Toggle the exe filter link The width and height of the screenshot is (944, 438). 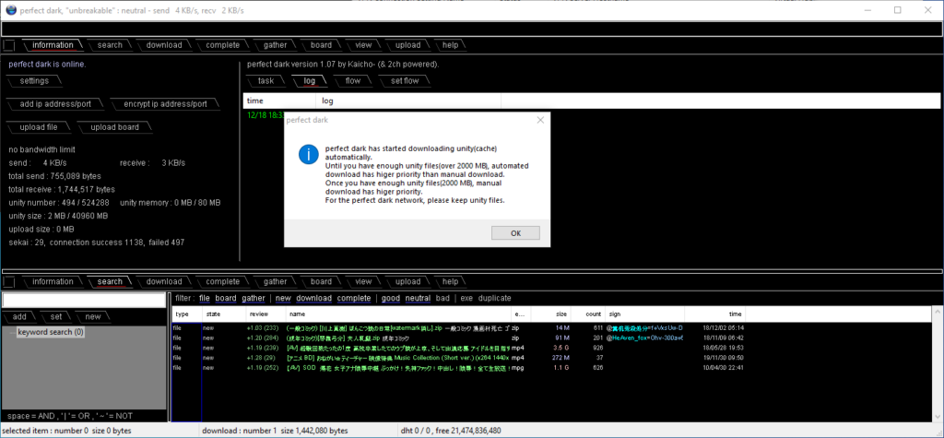tap(466, 298)
